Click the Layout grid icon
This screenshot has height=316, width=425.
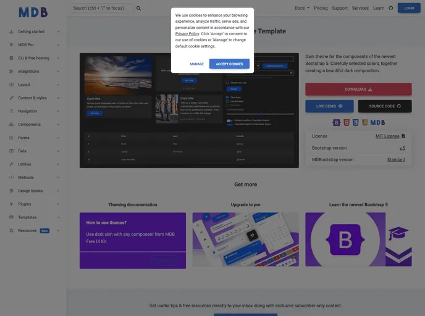[11, 85]
